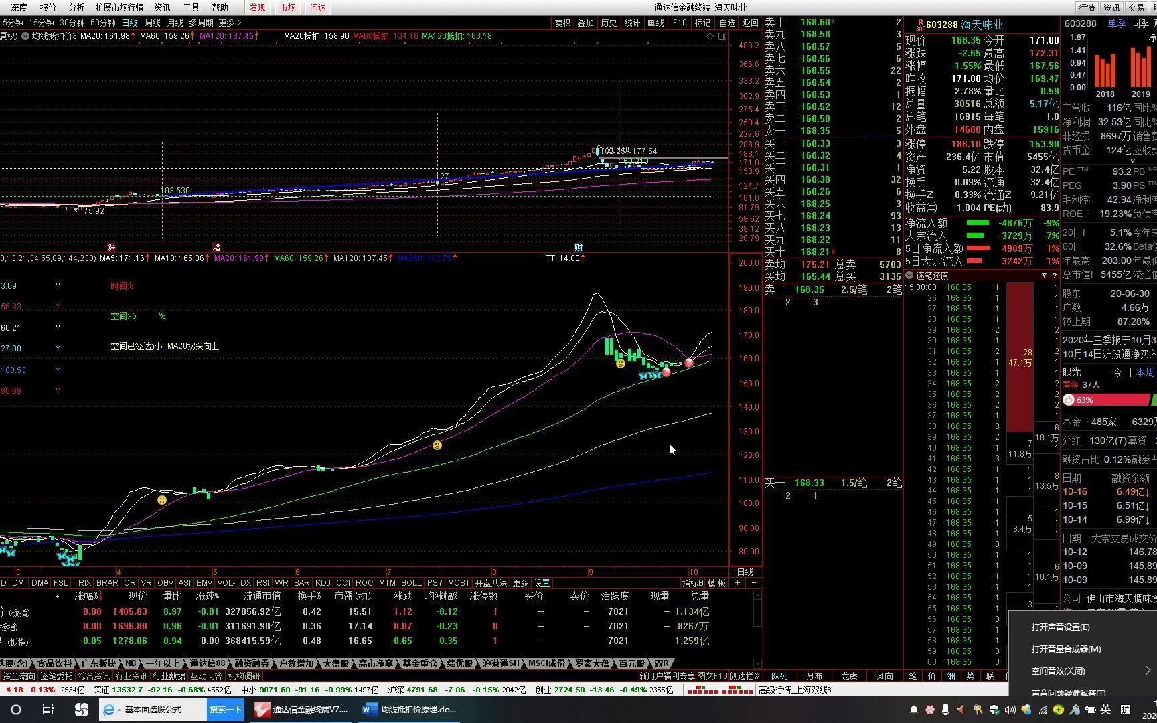Select the 日线 daily period
The height and width of the screenshot is (723, 1157).
[129, 23]
